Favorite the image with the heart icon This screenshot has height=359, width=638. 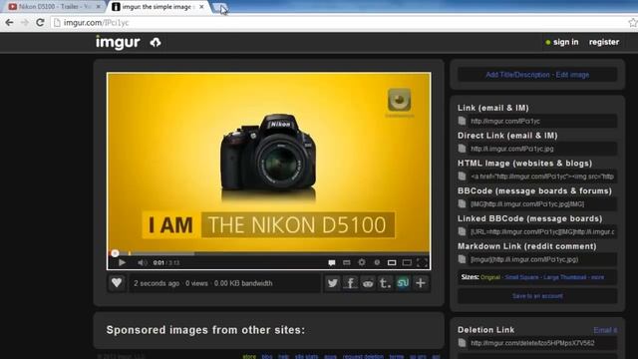tap(117, 283)
